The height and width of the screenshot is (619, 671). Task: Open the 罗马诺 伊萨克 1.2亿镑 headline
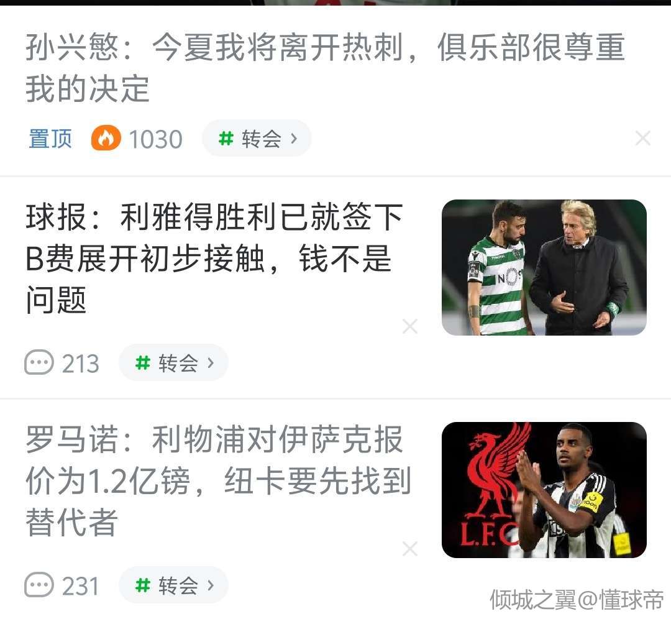[218, 480]
